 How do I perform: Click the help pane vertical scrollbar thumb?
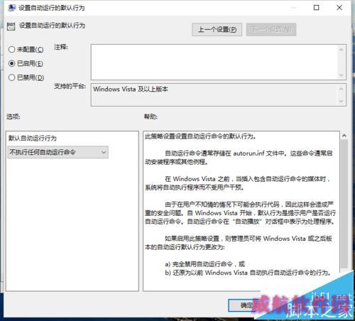tap(344, 204)
